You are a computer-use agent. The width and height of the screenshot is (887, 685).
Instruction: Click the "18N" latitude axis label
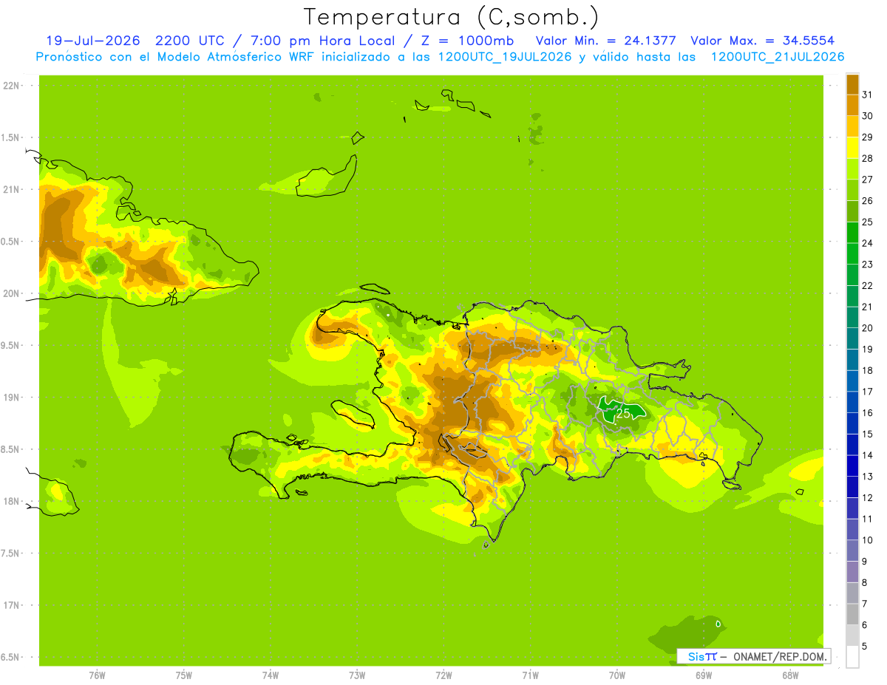pyautogui.click(x=10, y=501)
